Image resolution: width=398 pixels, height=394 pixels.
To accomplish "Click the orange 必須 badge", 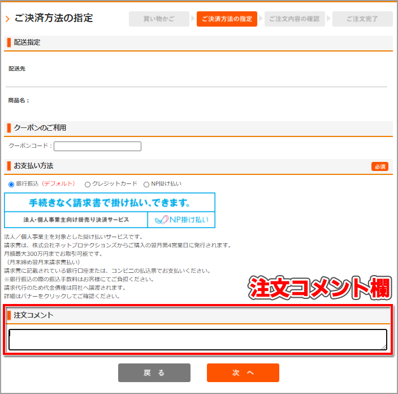I will coord(379,166).
